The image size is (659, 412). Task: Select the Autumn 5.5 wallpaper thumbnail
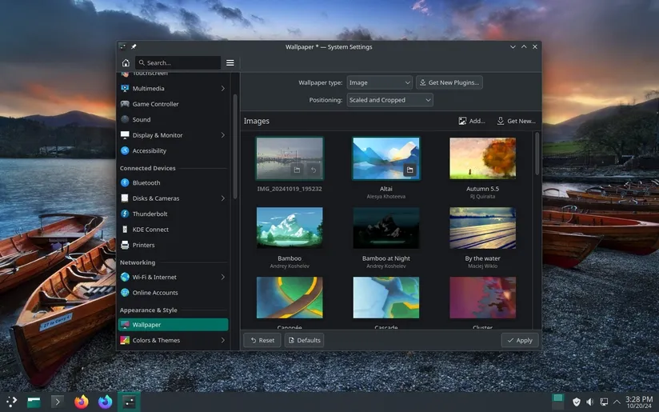482,158
